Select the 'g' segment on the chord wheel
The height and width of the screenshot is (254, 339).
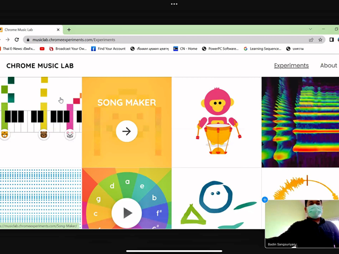99,199
